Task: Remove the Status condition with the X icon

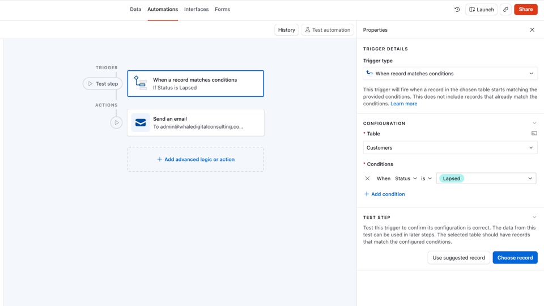Action: 367,178
